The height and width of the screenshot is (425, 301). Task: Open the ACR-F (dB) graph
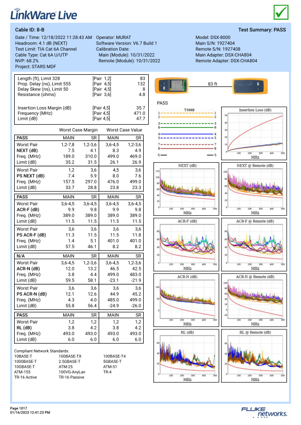tap(186, 245)
